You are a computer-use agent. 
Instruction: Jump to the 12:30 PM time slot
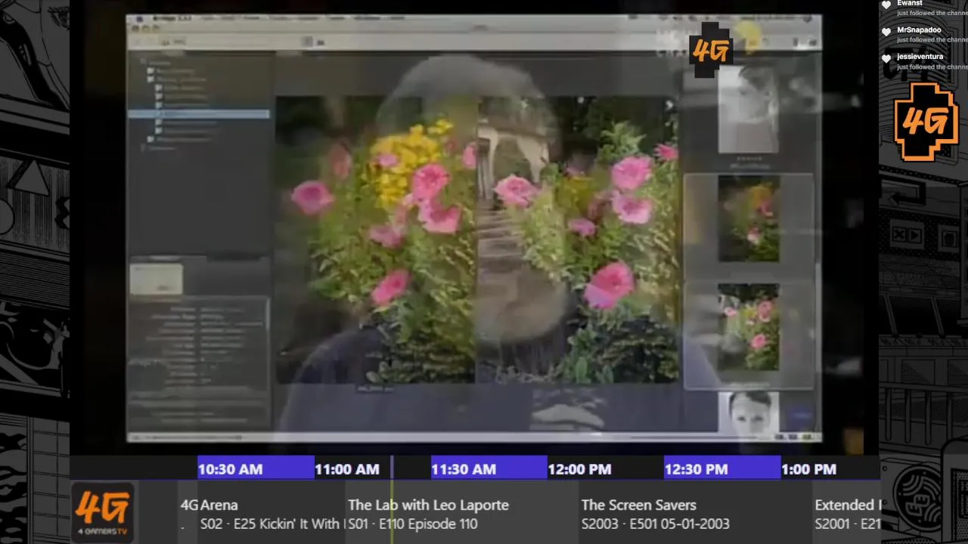(722, 468)
